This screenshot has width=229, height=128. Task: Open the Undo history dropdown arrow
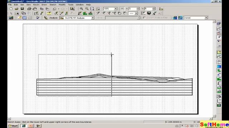coord(59,9)
